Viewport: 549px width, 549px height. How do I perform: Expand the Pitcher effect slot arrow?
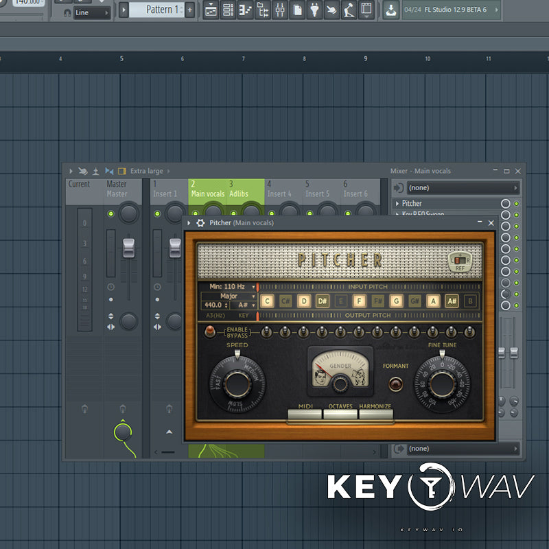397,203
